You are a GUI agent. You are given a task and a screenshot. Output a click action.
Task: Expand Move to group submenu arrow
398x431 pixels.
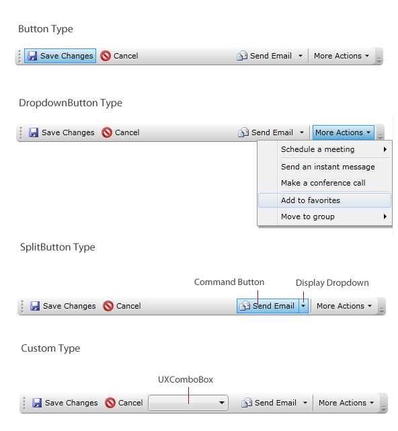(x=385, y=217)
